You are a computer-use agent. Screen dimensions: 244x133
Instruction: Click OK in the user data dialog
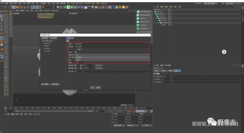coord(93,87)
